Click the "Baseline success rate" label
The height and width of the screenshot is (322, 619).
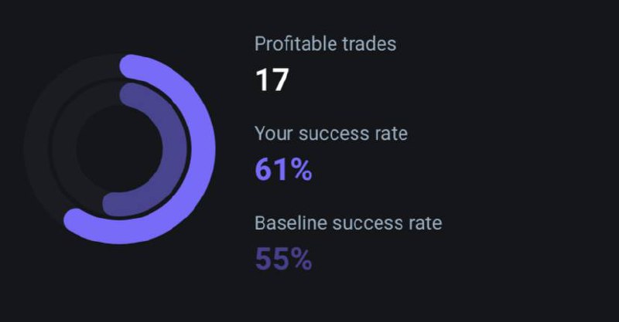[x=348, y=223]
